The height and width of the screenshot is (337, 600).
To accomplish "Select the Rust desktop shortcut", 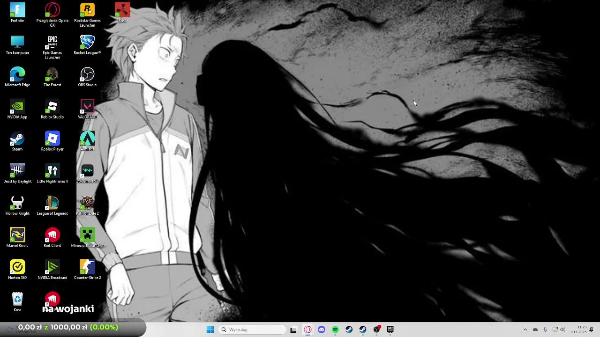I will [122, 13].
